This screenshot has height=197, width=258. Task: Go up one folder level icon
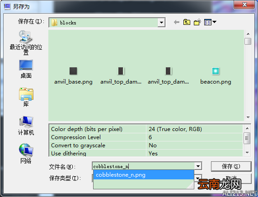(x=187, y=22)
